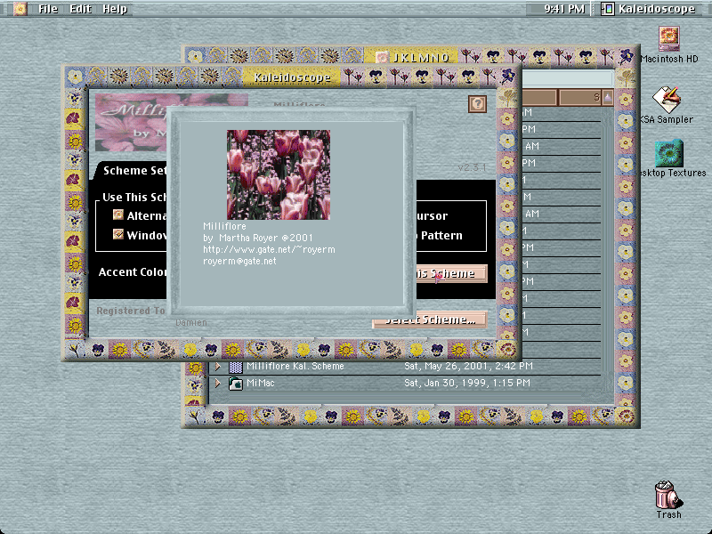The height and width of the screenshot is (534, 712).
Task: Click the folder icon in JKLMNO title bar
Action: coord(382,57)
